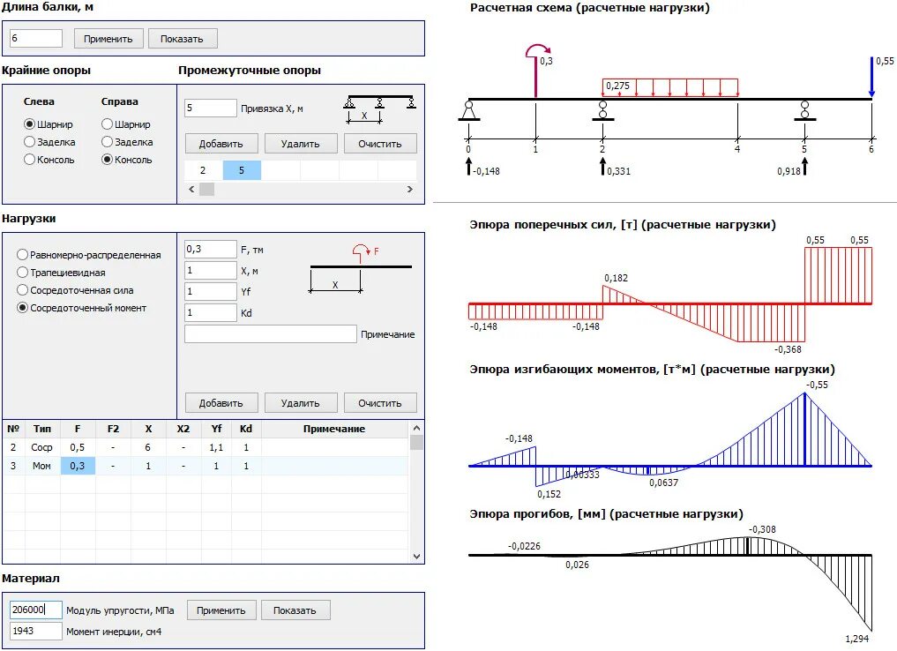
Task: Select load row 2 Соср type cell
Action: pyautogui.click(x=42, y=447)
